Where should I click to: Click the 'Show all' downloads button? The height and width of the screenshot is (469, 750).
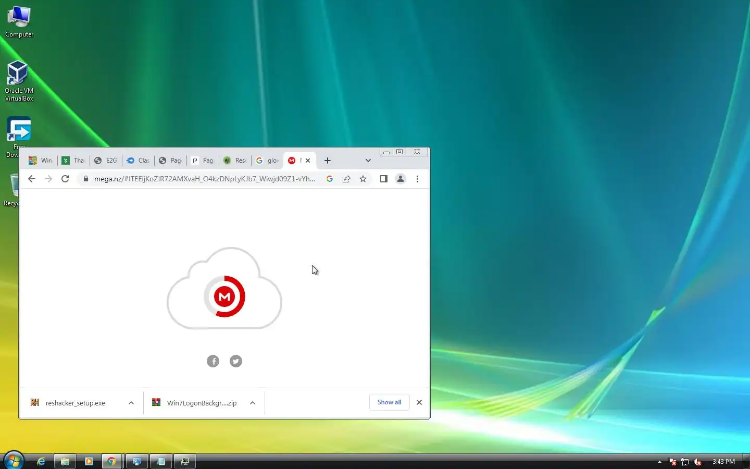[x=390, y=402]
